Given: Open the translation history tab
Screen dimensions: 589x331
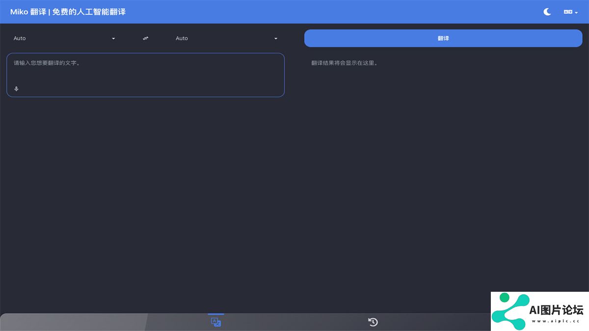Looking at the screenshot, I should [x=373, y=322].
